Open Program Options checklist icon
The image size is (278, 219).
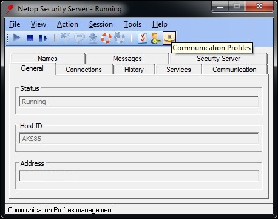pos(143,38)
